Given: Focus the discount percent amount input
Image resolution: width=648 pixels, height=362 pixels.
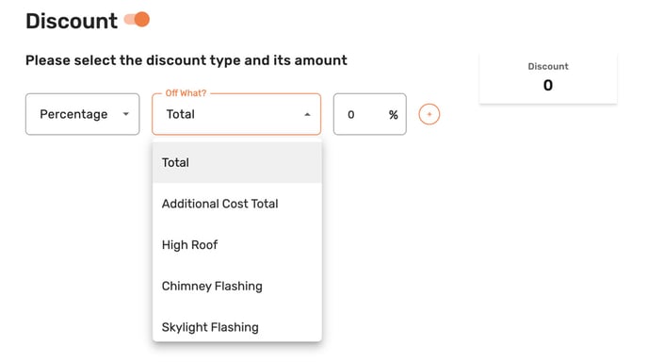Looking at the screenshot, I should click(364, 114).
